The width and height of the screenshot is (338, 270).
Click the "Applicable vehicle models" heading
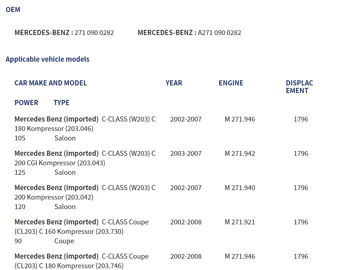48,59
